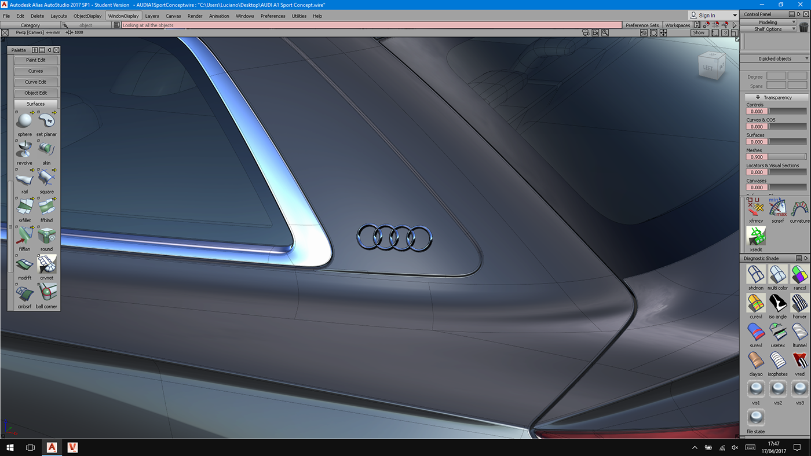
Task: Apply the shdnon shading-off mode
Action: point(756,274)
